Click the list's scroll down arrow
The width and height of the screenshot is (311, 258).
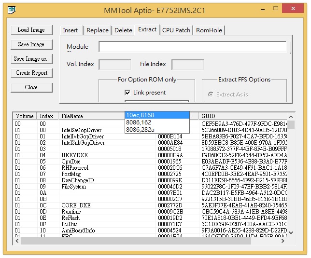pyautogui.click(x=291, y=233)
